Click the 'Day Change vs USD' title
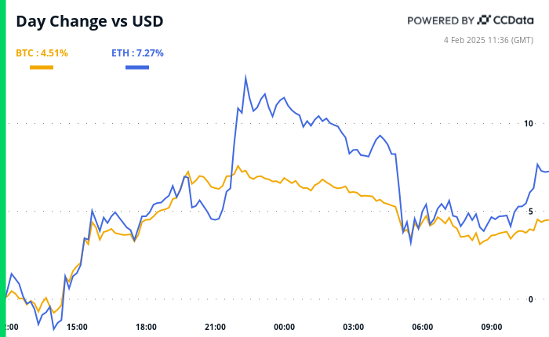This screenshot has width=549, height=337. (90, 21)
